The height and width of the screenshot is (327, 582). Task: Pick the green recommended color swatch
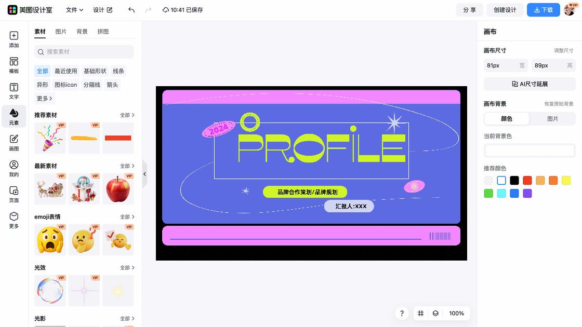pos(488,194)
